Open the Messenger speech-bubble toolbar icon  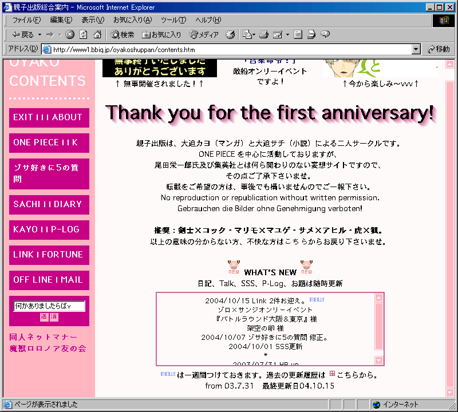pos(325,34)
